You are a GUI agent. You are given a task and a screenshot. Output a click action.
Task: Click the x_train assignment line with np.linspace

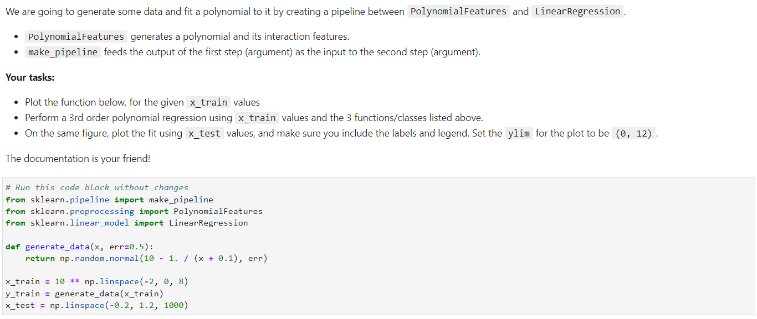[96, 281]
